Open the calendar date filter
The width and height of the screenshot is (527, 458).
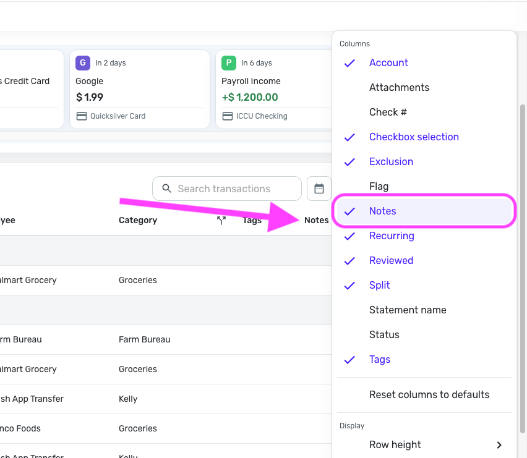[319, 189]
